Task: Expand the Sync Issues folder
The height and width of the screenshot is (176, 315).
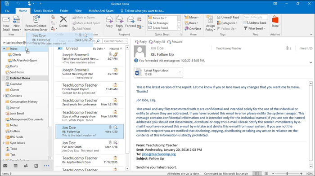Action: pos(4,143)
